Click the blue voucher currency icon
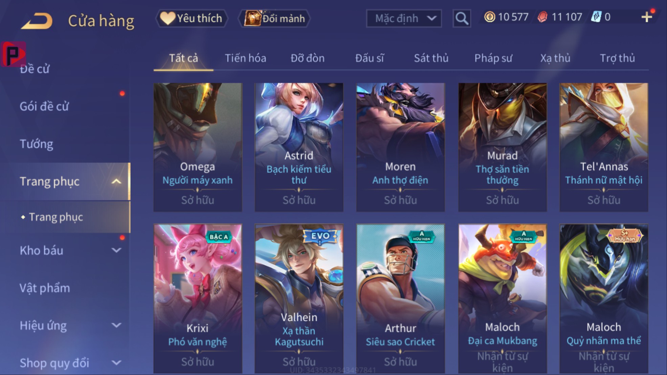 596,17
